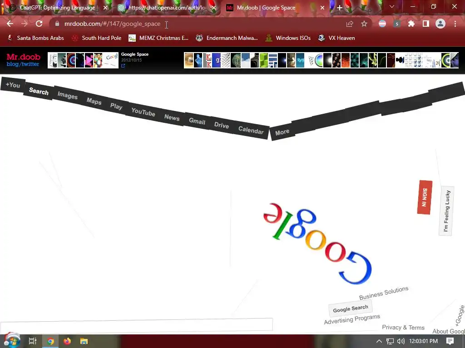
Task: Open the Chrome profile avatar menu
Action: tap(440, 24)
